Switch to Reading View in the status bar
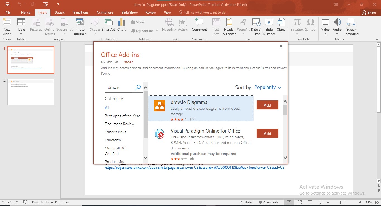 310,202
